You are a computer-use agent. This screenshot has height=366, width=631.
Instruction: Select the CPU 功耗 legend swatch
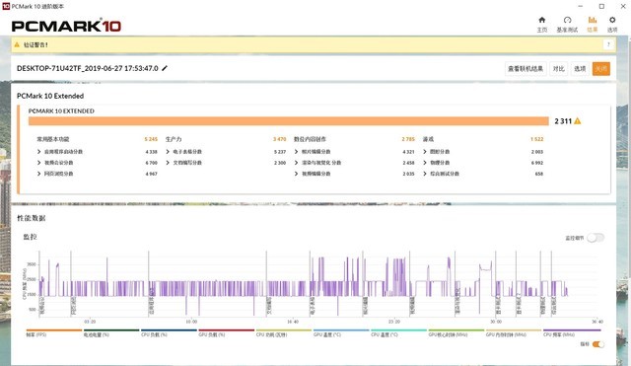[284, 330]
